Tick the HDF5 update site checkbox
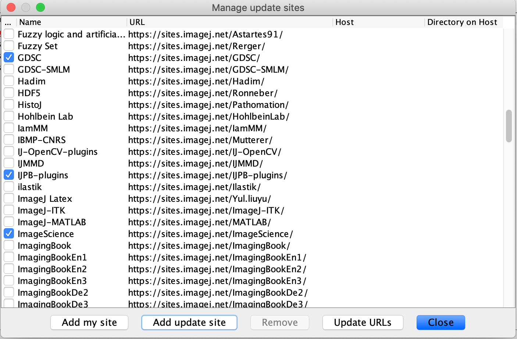 click(9, 93)
